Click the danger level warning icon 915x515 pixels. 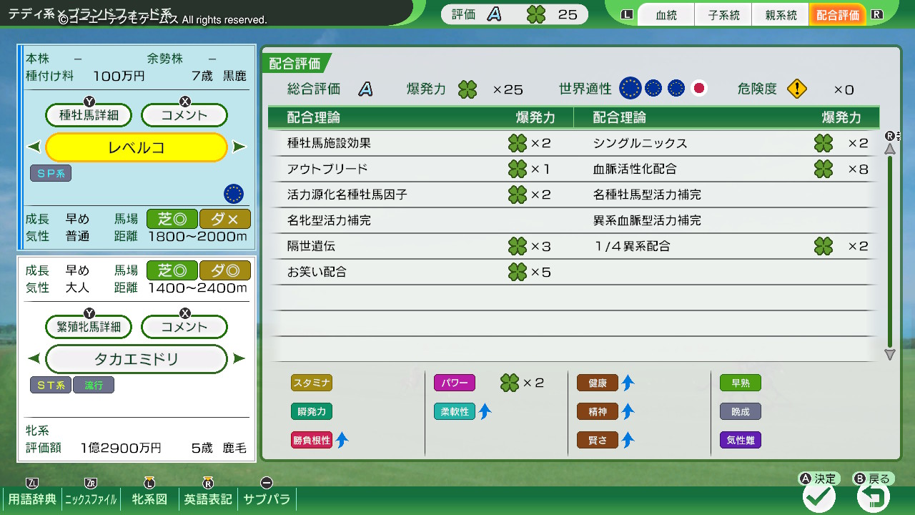796,89
